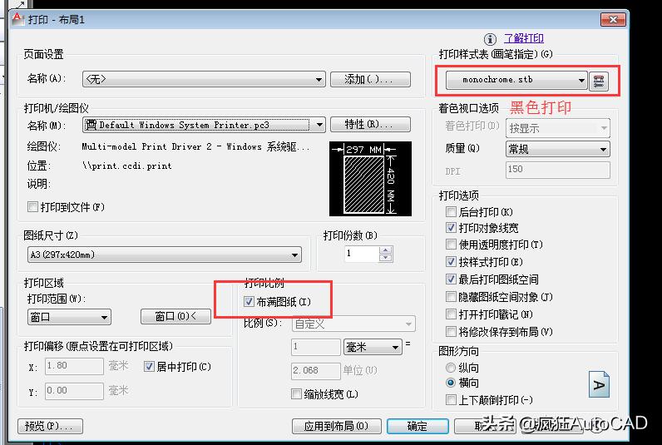Click the DPI 150 input field
The image size is (662, 445).
[x=558, y=170]
